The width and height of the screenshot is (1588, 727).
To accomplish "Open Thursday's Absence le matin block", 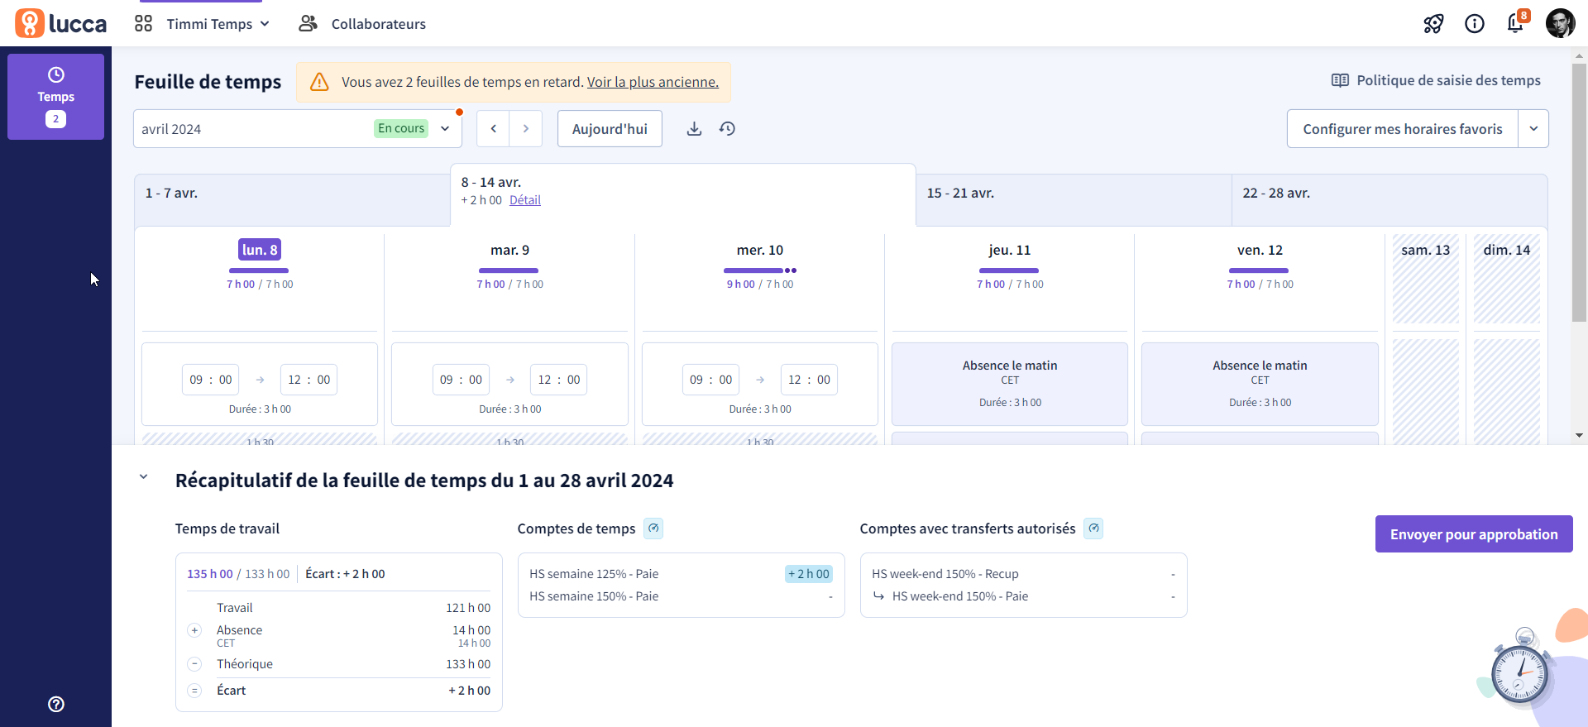I will pyautogui.click(x=1009, y=384).
